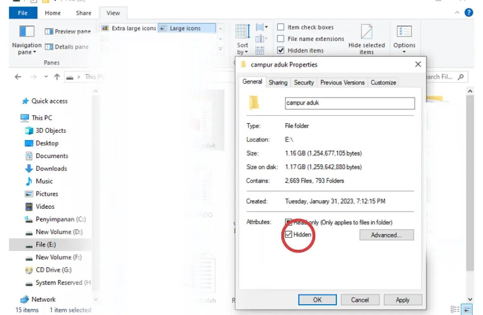Click the Help question mark icon
Screen dimensions: 483x315
469,12
